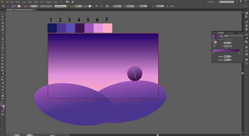
Task: Expand the gradient Opacity dropdown
Action: (231, 56)
